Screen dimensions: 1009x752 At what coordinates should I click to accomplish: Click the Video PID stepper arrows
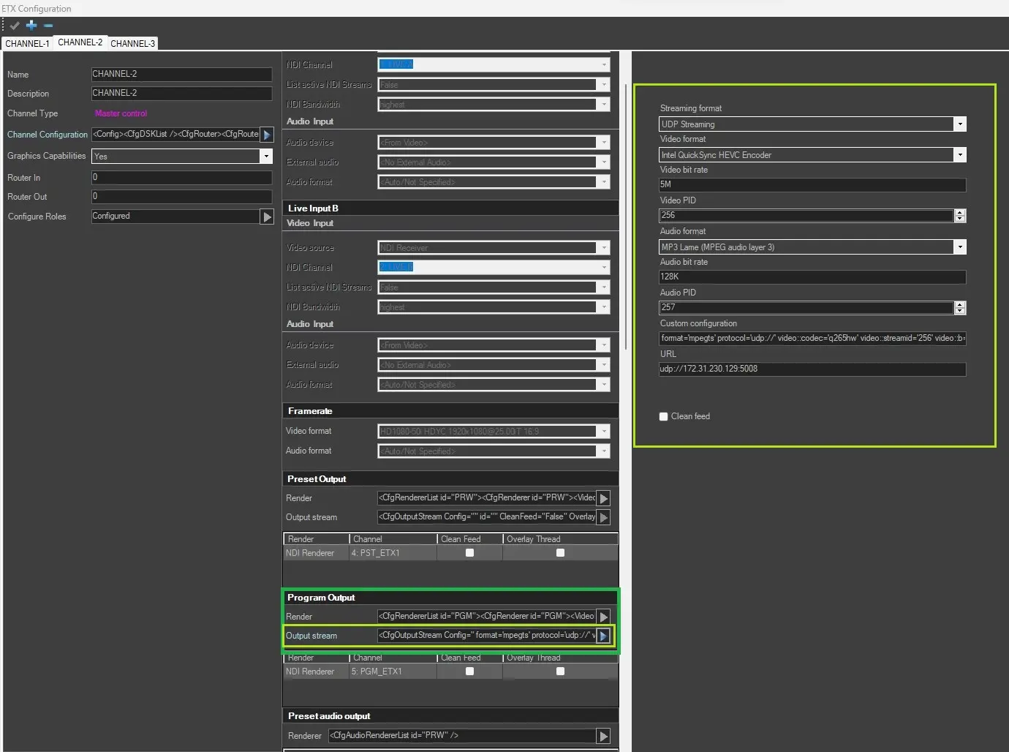click(x=960, y=215)
